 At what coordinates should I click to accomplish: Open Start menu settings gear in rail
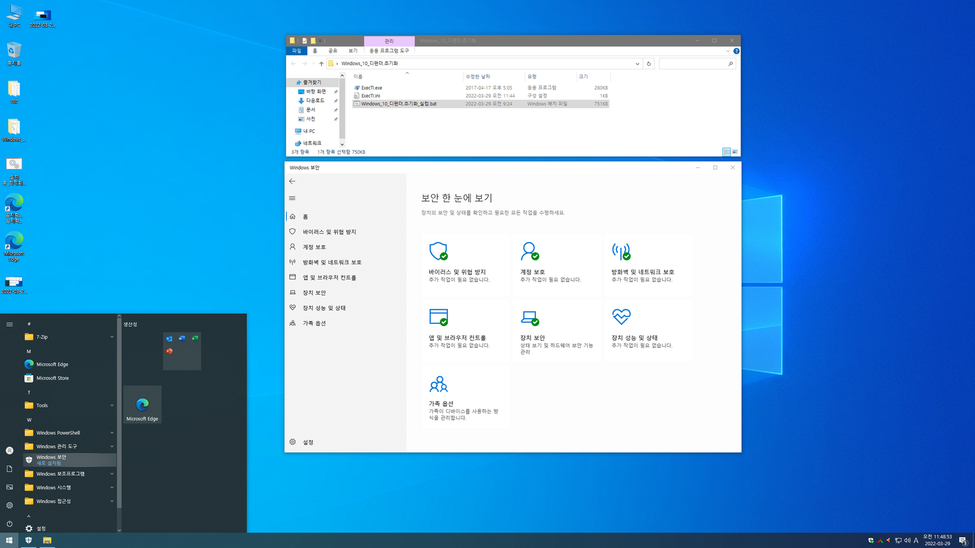9,505
